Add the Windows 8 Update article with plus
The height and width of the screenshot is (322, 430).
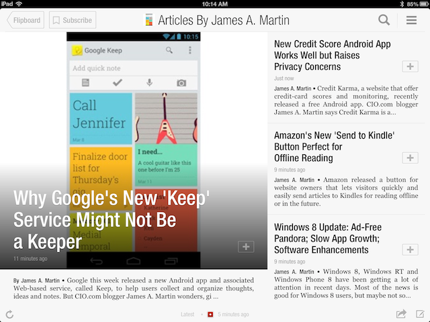pyautogui.click(x=410, y=250)
